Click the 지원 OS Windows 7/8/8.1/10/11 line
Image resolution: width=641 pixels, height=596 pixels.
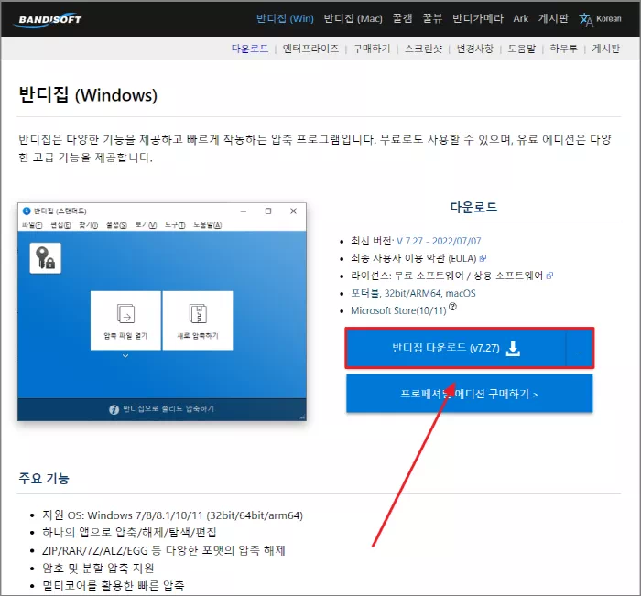point(172,515)
